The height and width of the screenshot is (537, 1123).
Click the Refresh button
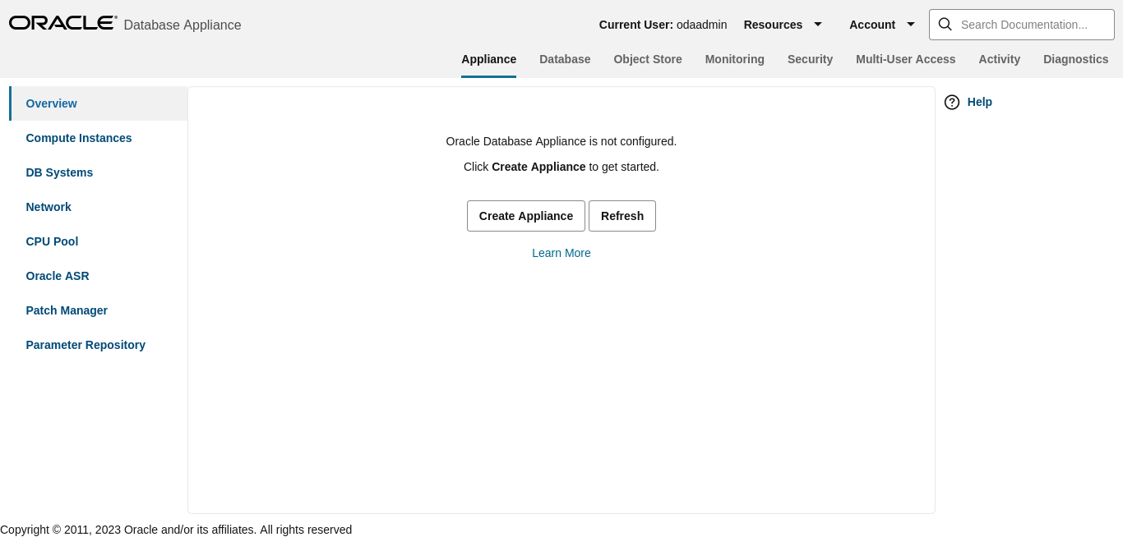pos(622,216)
